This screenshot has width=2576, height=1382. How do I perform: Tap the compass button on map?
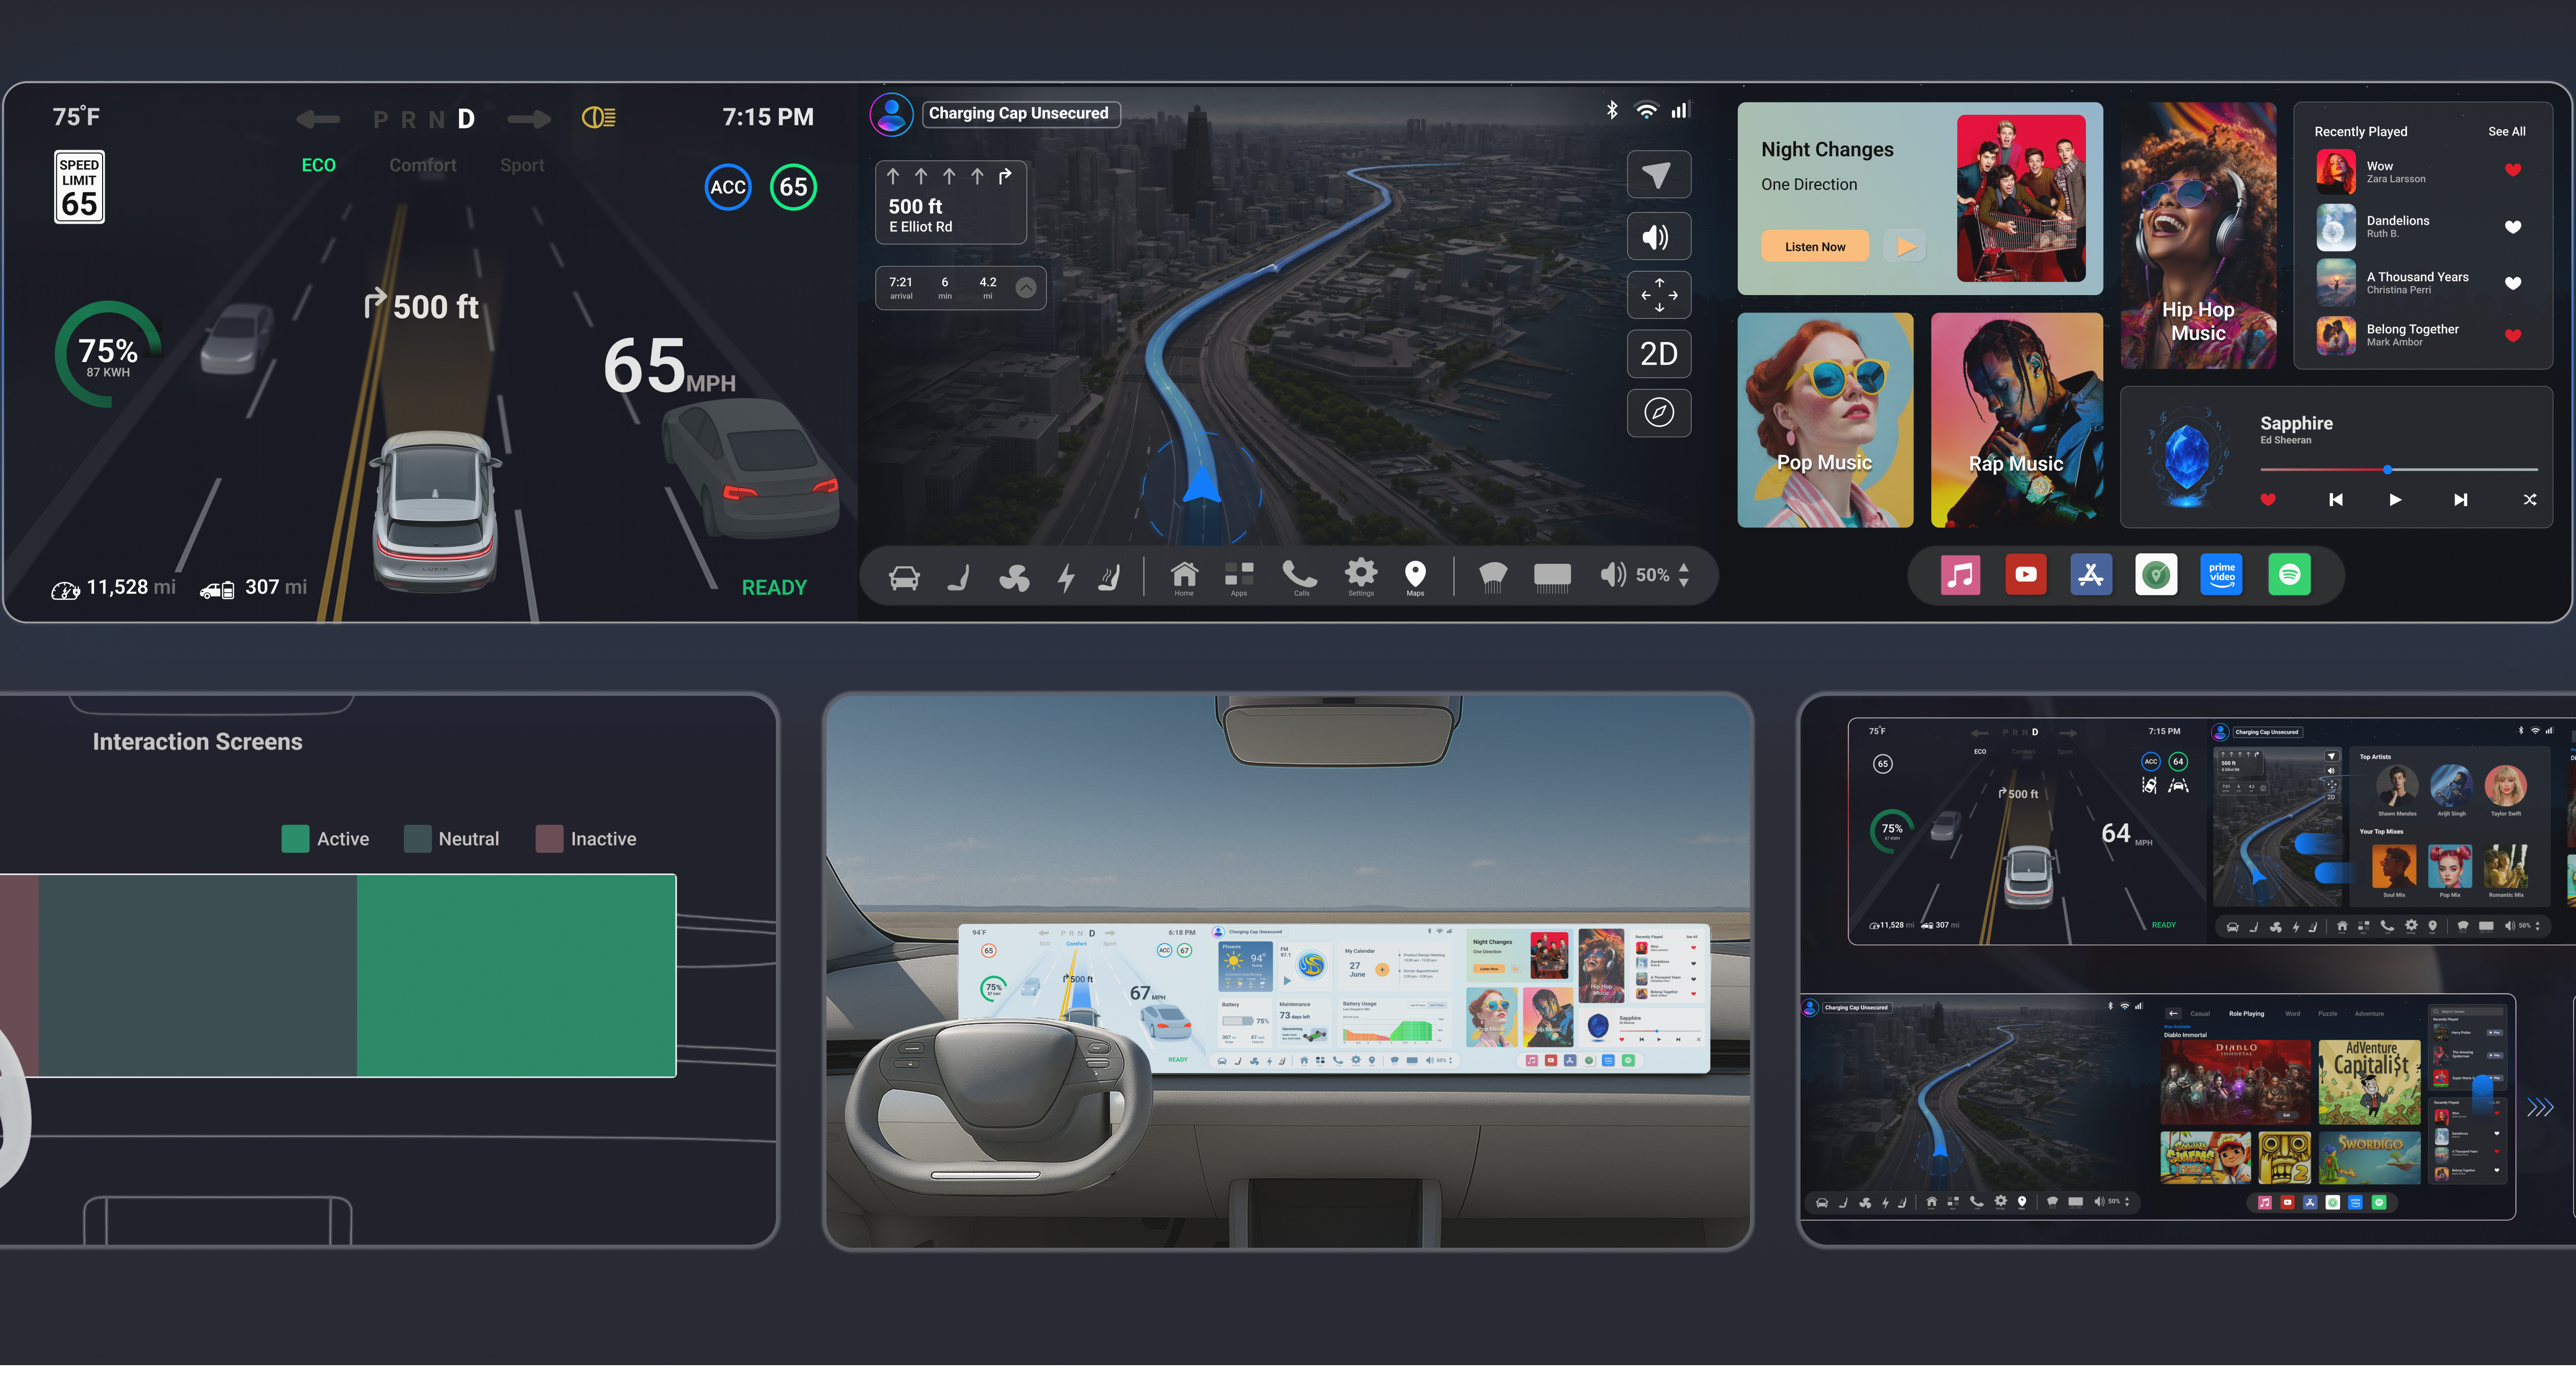(x=1659, y=412)
